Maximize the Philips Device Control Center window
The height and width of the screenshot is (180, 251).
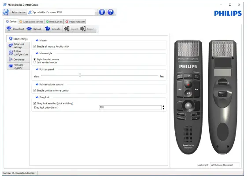click(x=230, y=5)
